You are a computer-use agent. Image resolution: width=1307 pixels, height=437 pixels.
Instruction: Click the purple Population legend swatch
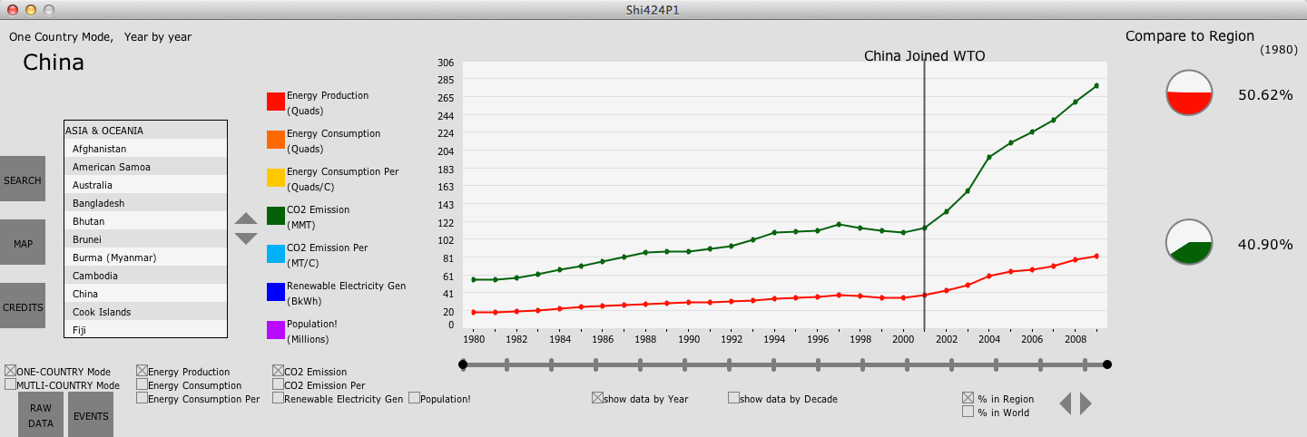[276, 330]
